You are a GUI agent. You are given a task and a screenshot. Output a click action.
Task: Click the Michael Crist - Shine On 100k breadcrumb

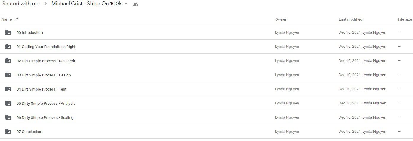[x=86, y=4]
